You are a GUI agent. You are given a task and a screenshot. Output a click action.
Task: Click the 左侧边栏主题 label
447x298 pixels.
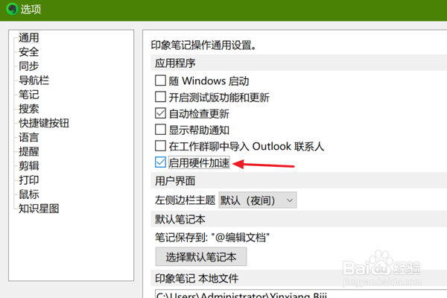pyautogui.click(x=185, y=200)
